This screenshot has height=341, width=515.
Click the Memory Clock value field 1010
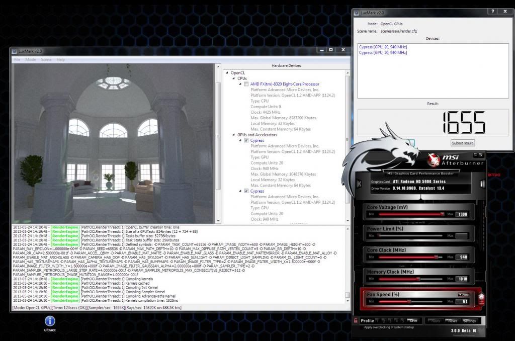coord(462,279)
